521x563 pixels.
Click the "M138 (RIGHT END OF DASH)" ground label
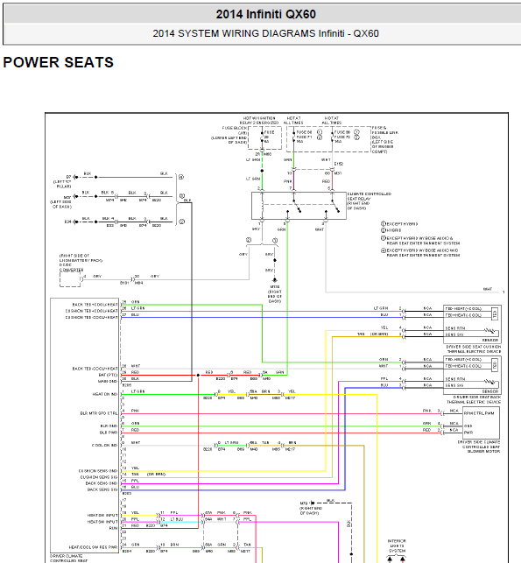[x=275, y=294]
